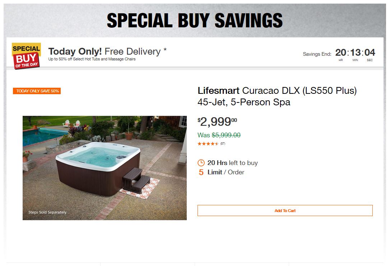Click the Today Only! Free Delivery headline
This screenshot has width=390, height=266.
click(107, 51)
